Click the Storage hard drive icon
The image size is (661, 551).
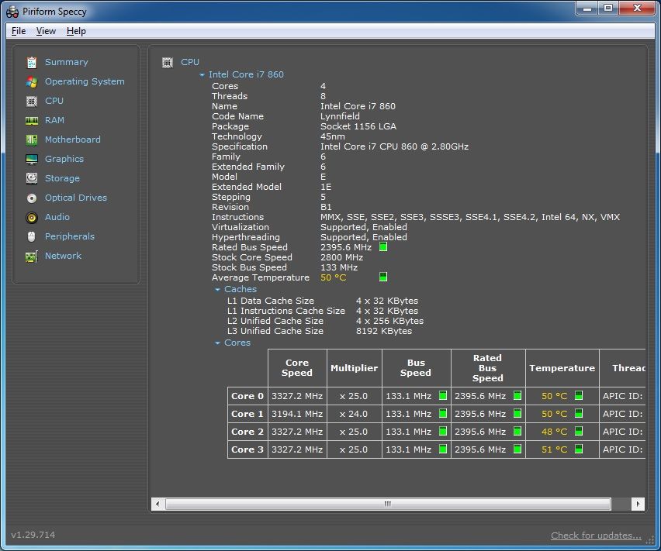click(32, 178)
